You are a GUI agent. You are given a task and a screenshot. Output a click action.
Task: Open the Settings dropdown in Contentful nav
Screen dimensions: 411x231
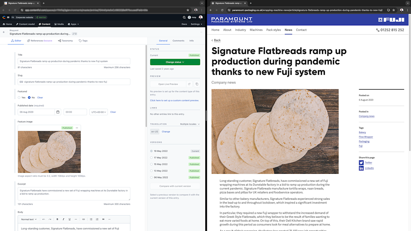[x=197, y=24]
